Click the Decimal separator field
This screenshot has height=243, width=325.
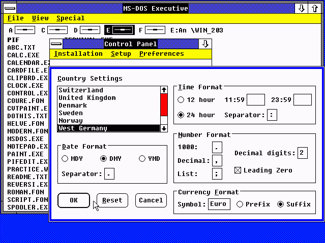coord(217,160)
